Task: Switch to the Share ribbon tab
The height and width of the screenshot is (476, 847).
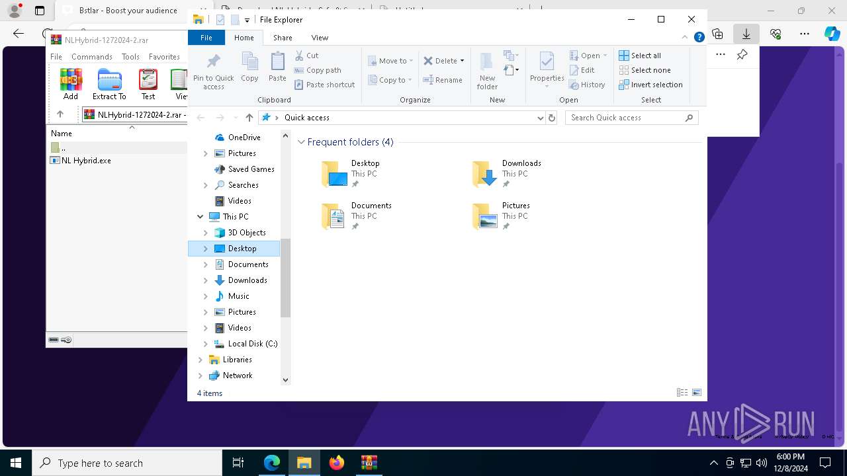Action: point(283,38)
